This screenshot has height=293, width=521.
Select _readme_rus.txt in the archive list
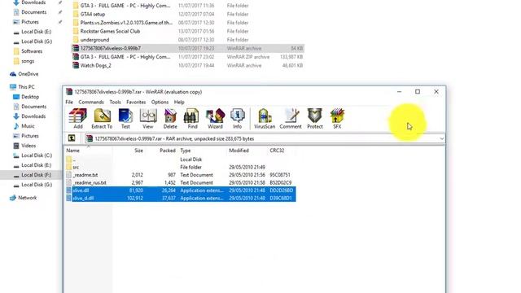click(180, 182)
